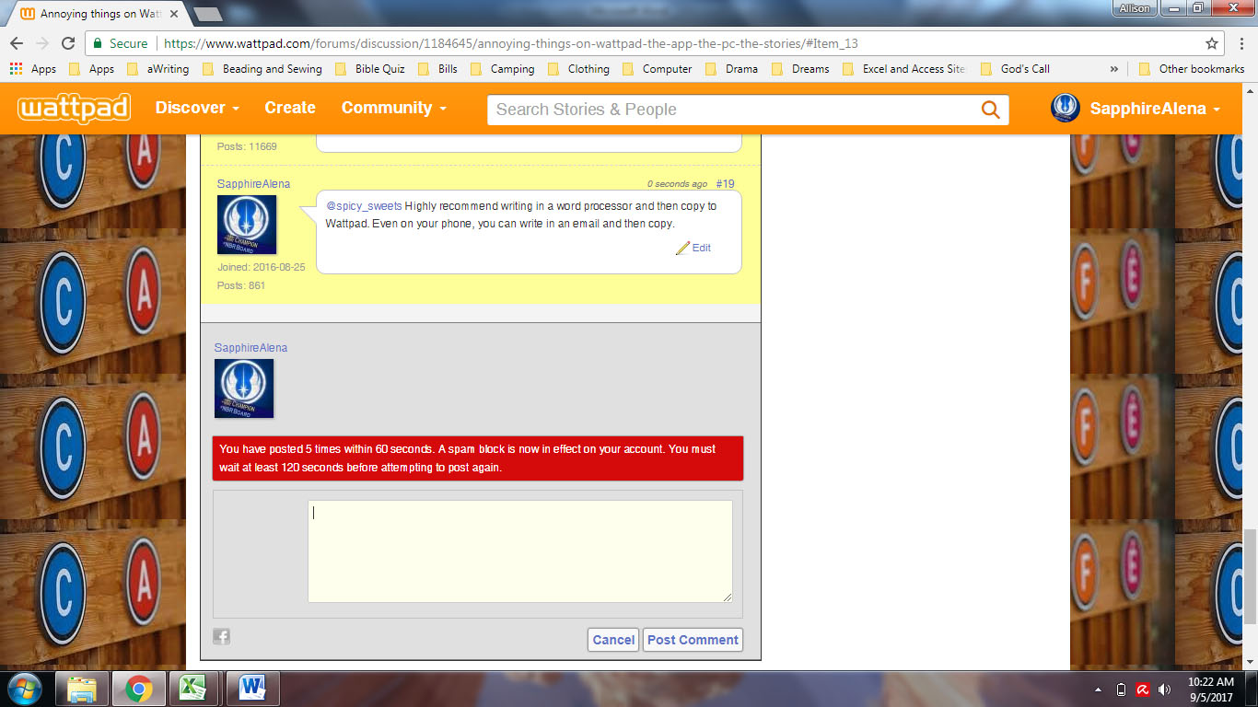Viewport: 1258px width, 707px height.
Task: Click the secure padlock icon
Action: click(98, 43)
